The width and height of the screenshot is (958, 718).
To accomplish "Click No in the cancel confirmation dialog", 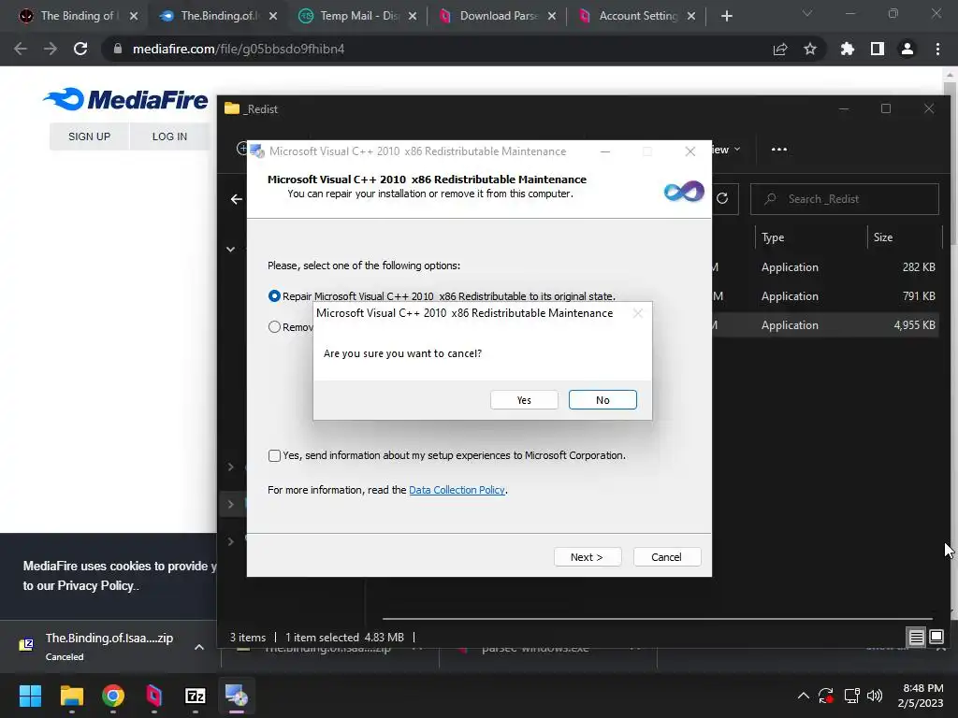I will click(602, 400).
